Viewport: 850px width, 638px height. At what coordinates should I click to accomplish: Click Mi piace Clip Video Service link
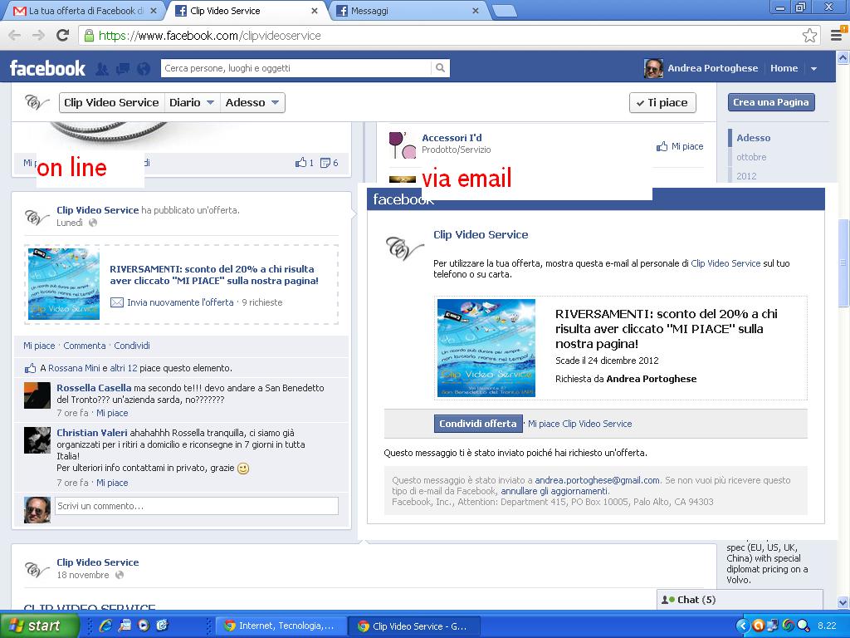580,424
